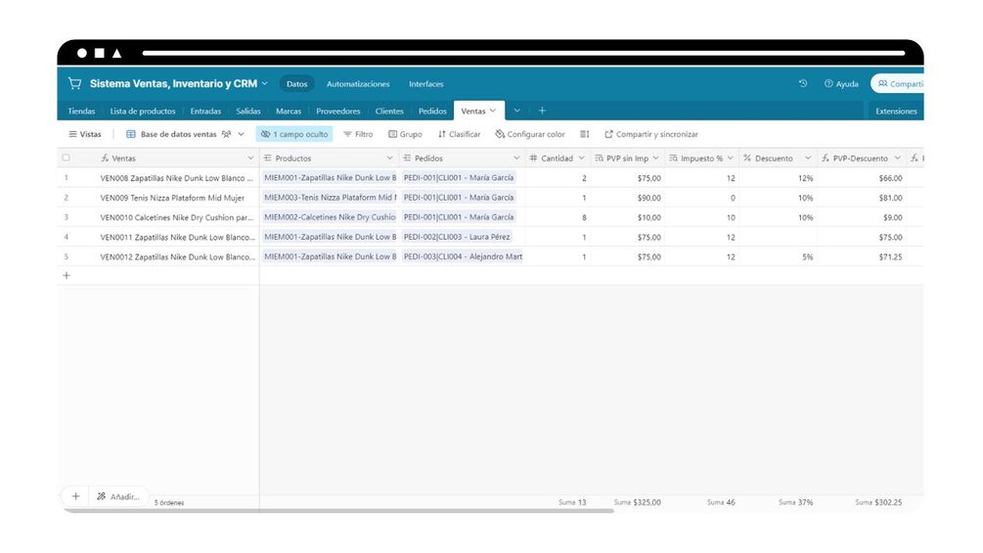Select VEN0010 Calcetines Nike Dry cell
This screenshot has height=553, width=983.
point(177,217)
